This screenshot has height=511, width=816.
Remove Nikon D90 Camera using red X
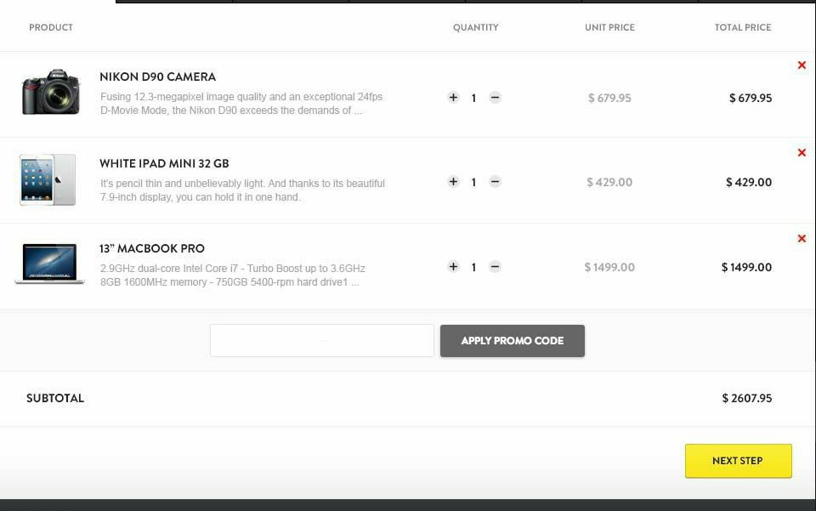click(x=802, y=65)
